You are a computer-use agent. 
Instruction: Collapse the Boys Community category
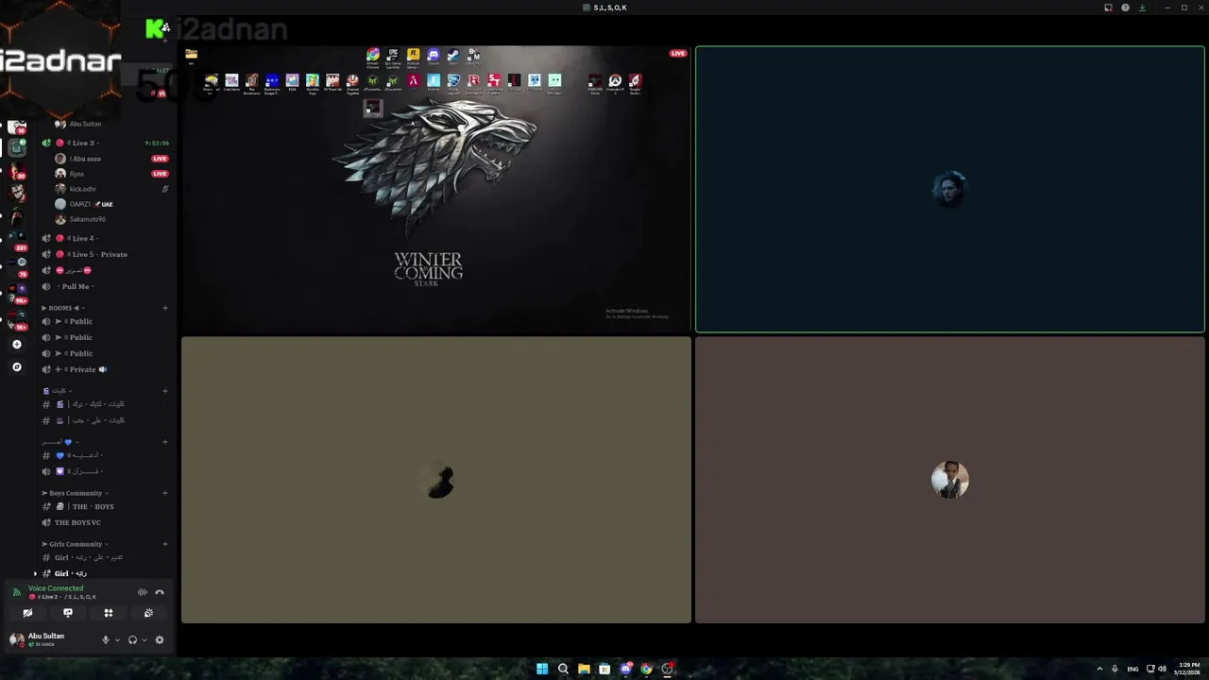tap(76, 493)
